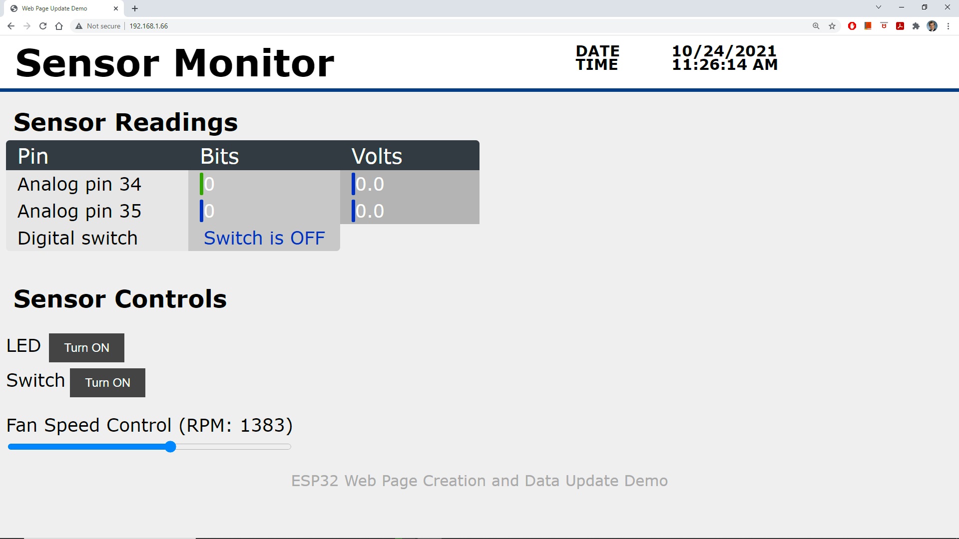Open the Extensions puzzle piece icon
The height and width of the screenshot is (539, 959).
(916, 26)
